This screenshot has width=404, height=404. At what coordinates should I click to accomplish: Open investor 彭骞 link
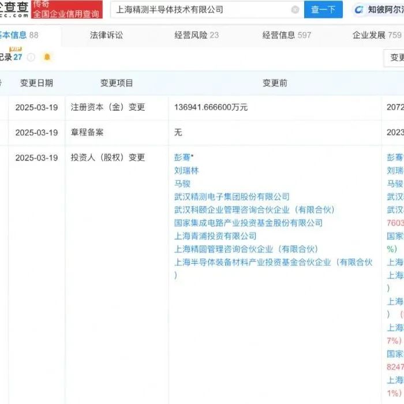click(184, 157)
